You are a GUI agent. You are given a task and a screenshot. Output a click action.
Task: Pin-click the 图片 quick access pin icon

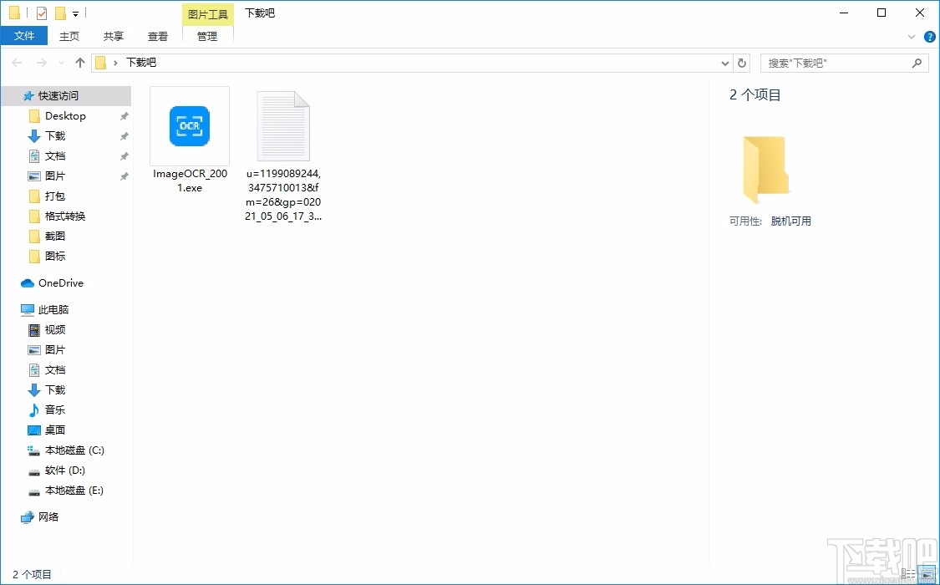pyautogui.click(x=124, y=175)
